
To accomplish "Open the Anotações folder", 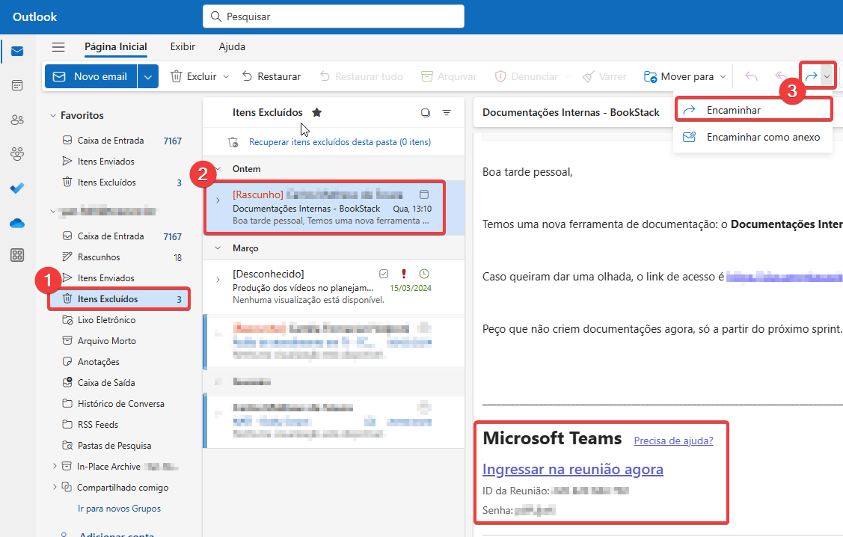I will (x=120, y=362).
